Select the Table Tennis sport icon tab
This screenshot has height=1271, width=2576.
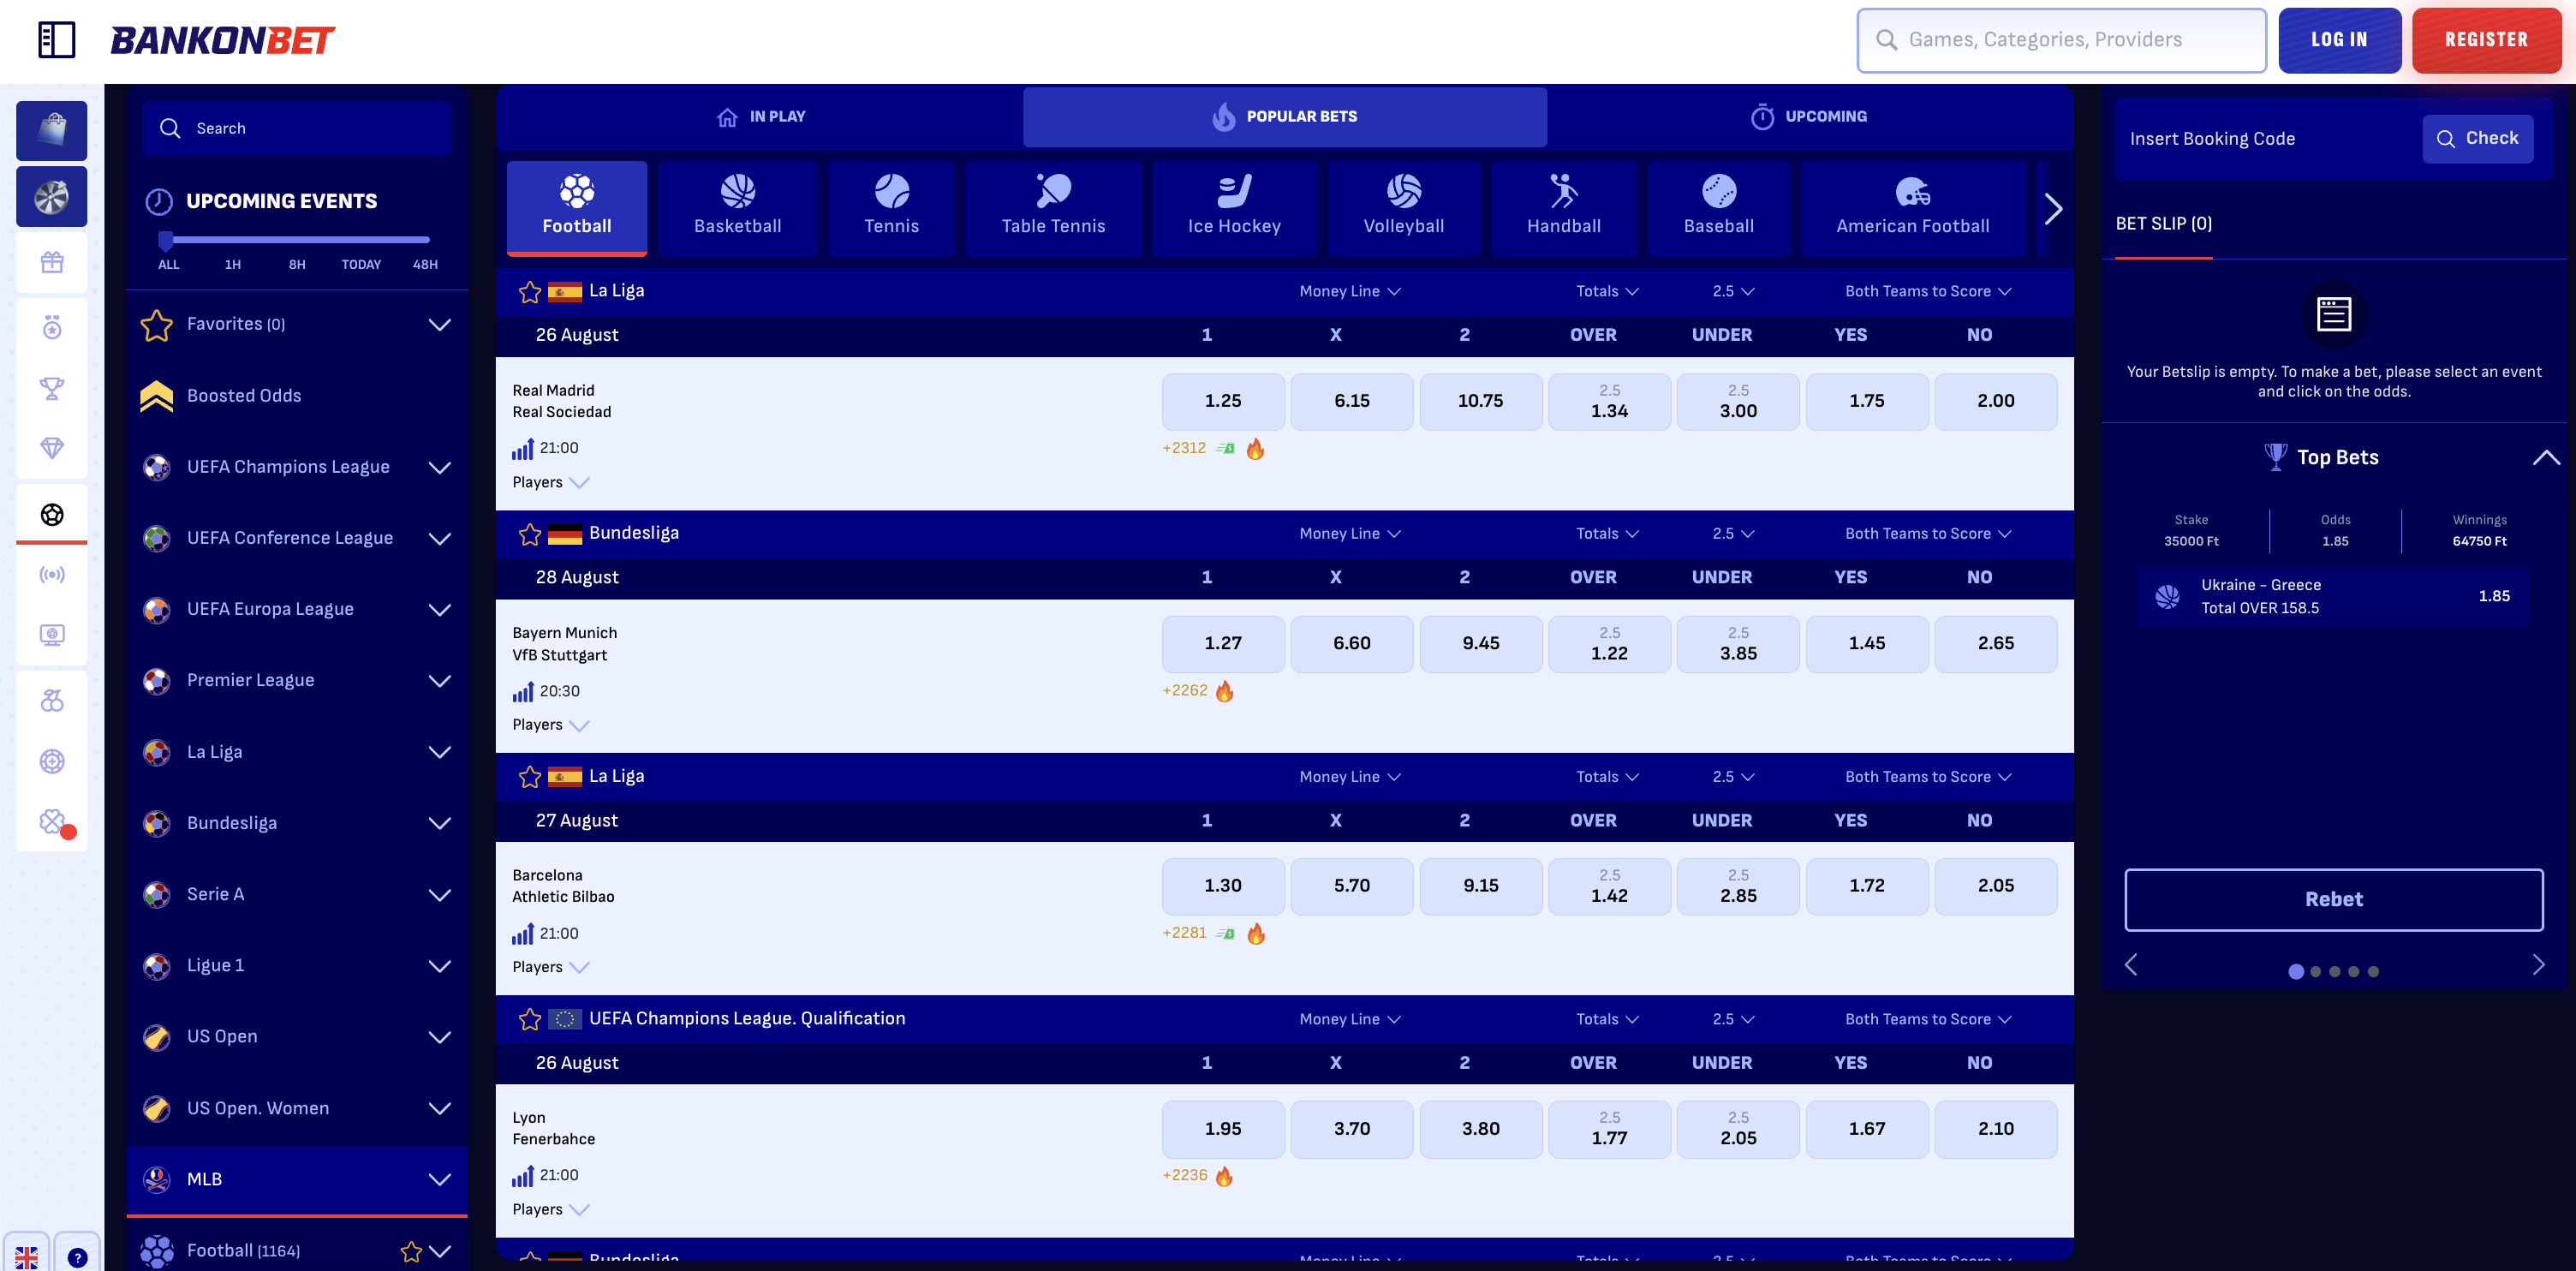point(1053,207)
